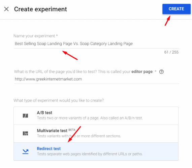Screen dimensions: 192x168
Task: Click the Redirect test description text
Action: click(90, 154)
